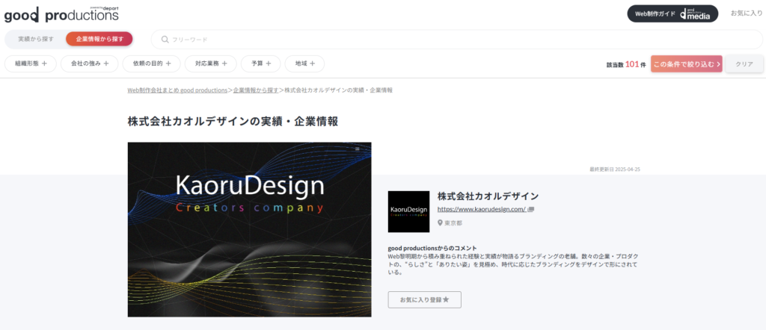The image size is (766, 330).
Task: Open the good productions logo home link
Action: (x=61, y=15)
